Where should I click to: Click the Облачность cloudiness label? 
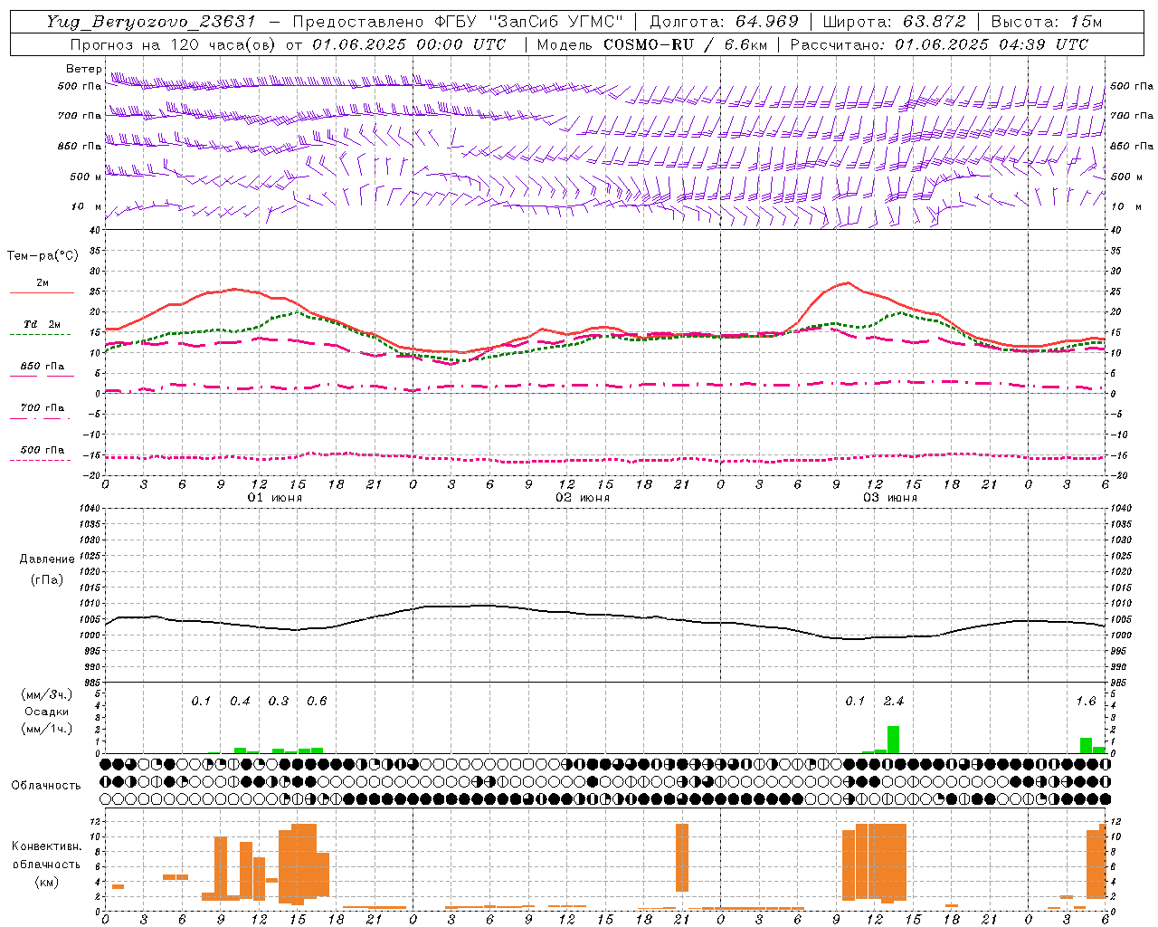coord(46,786)
